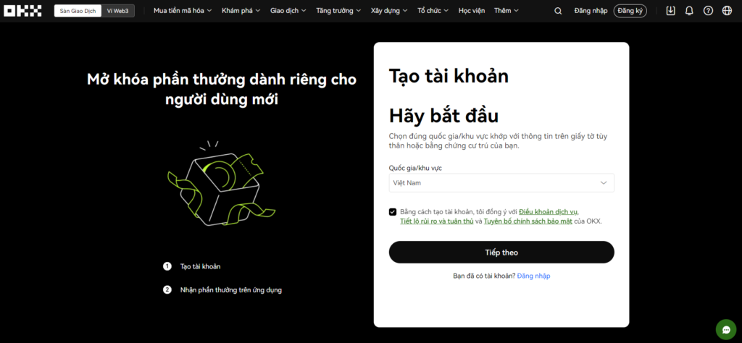Switch to Ví Web3 mode

(117, 11)
